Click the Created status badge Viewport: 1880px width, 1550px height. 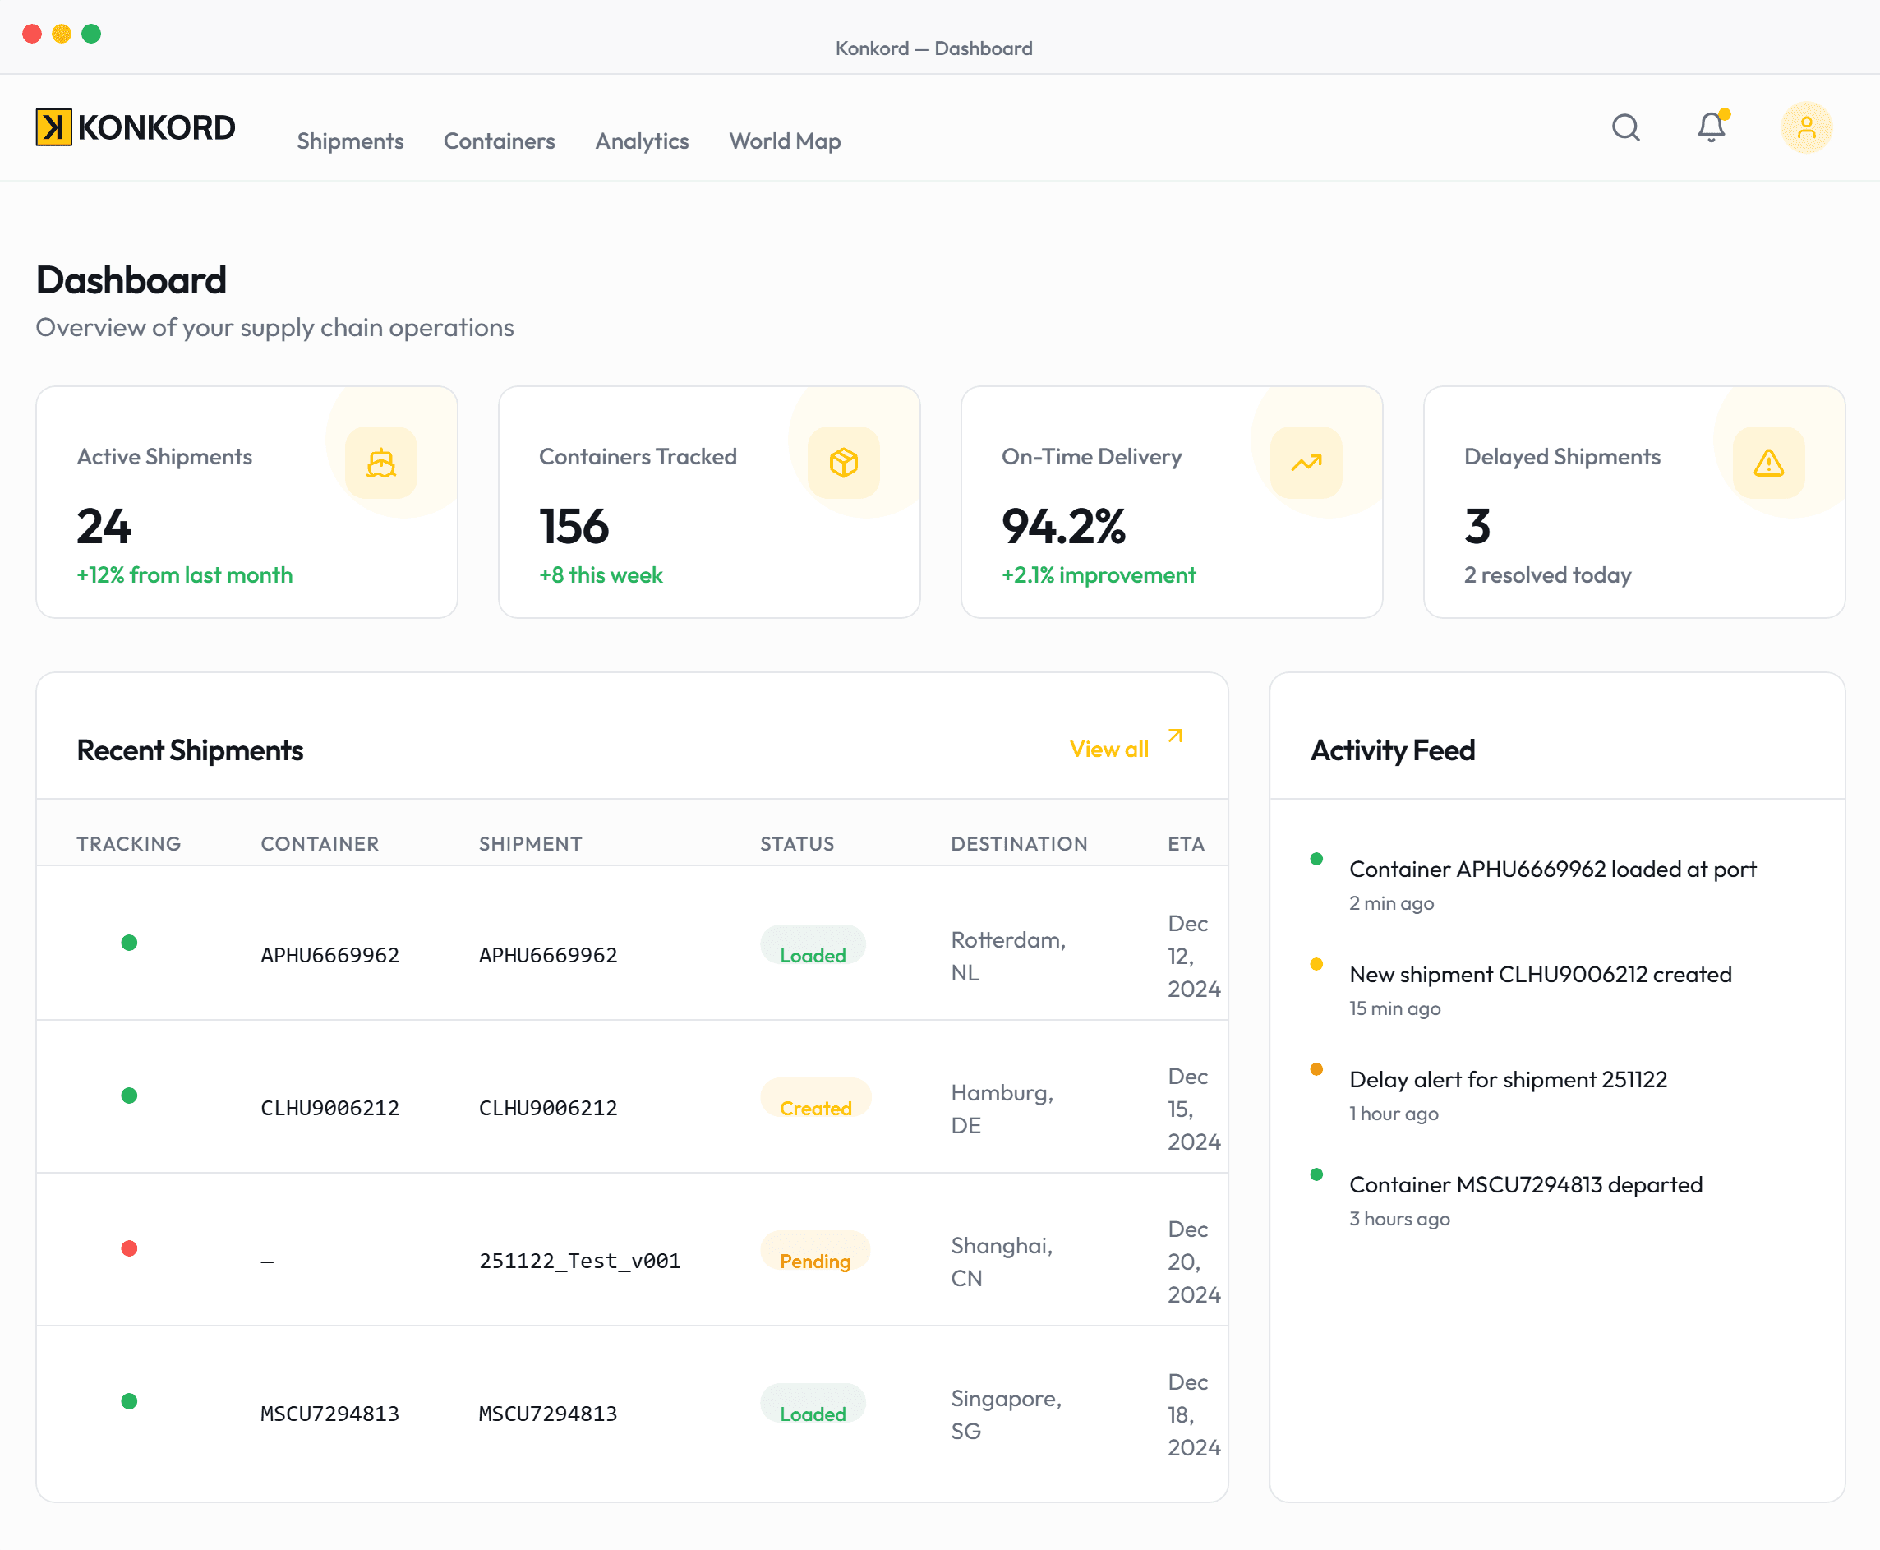[815, 1108]
